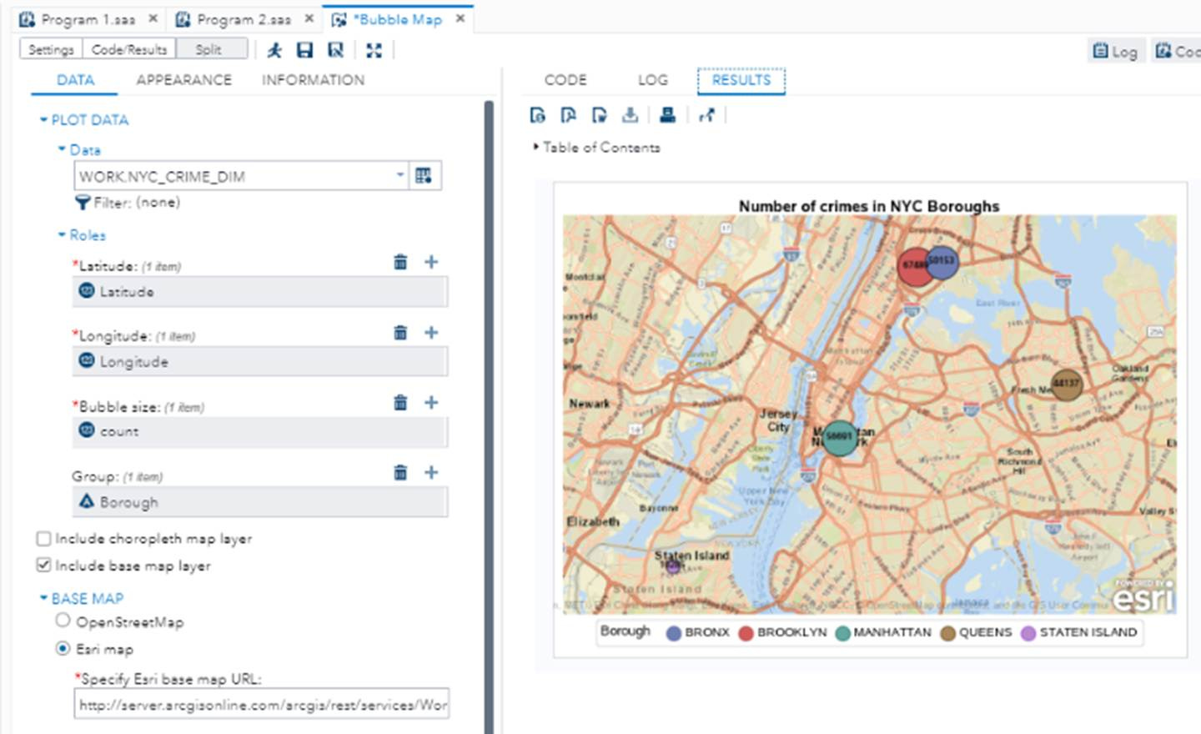The width and height of the screenshot is (1201, 734).
Task: Collapse the Data subsection
Action: tap(61, 149)
